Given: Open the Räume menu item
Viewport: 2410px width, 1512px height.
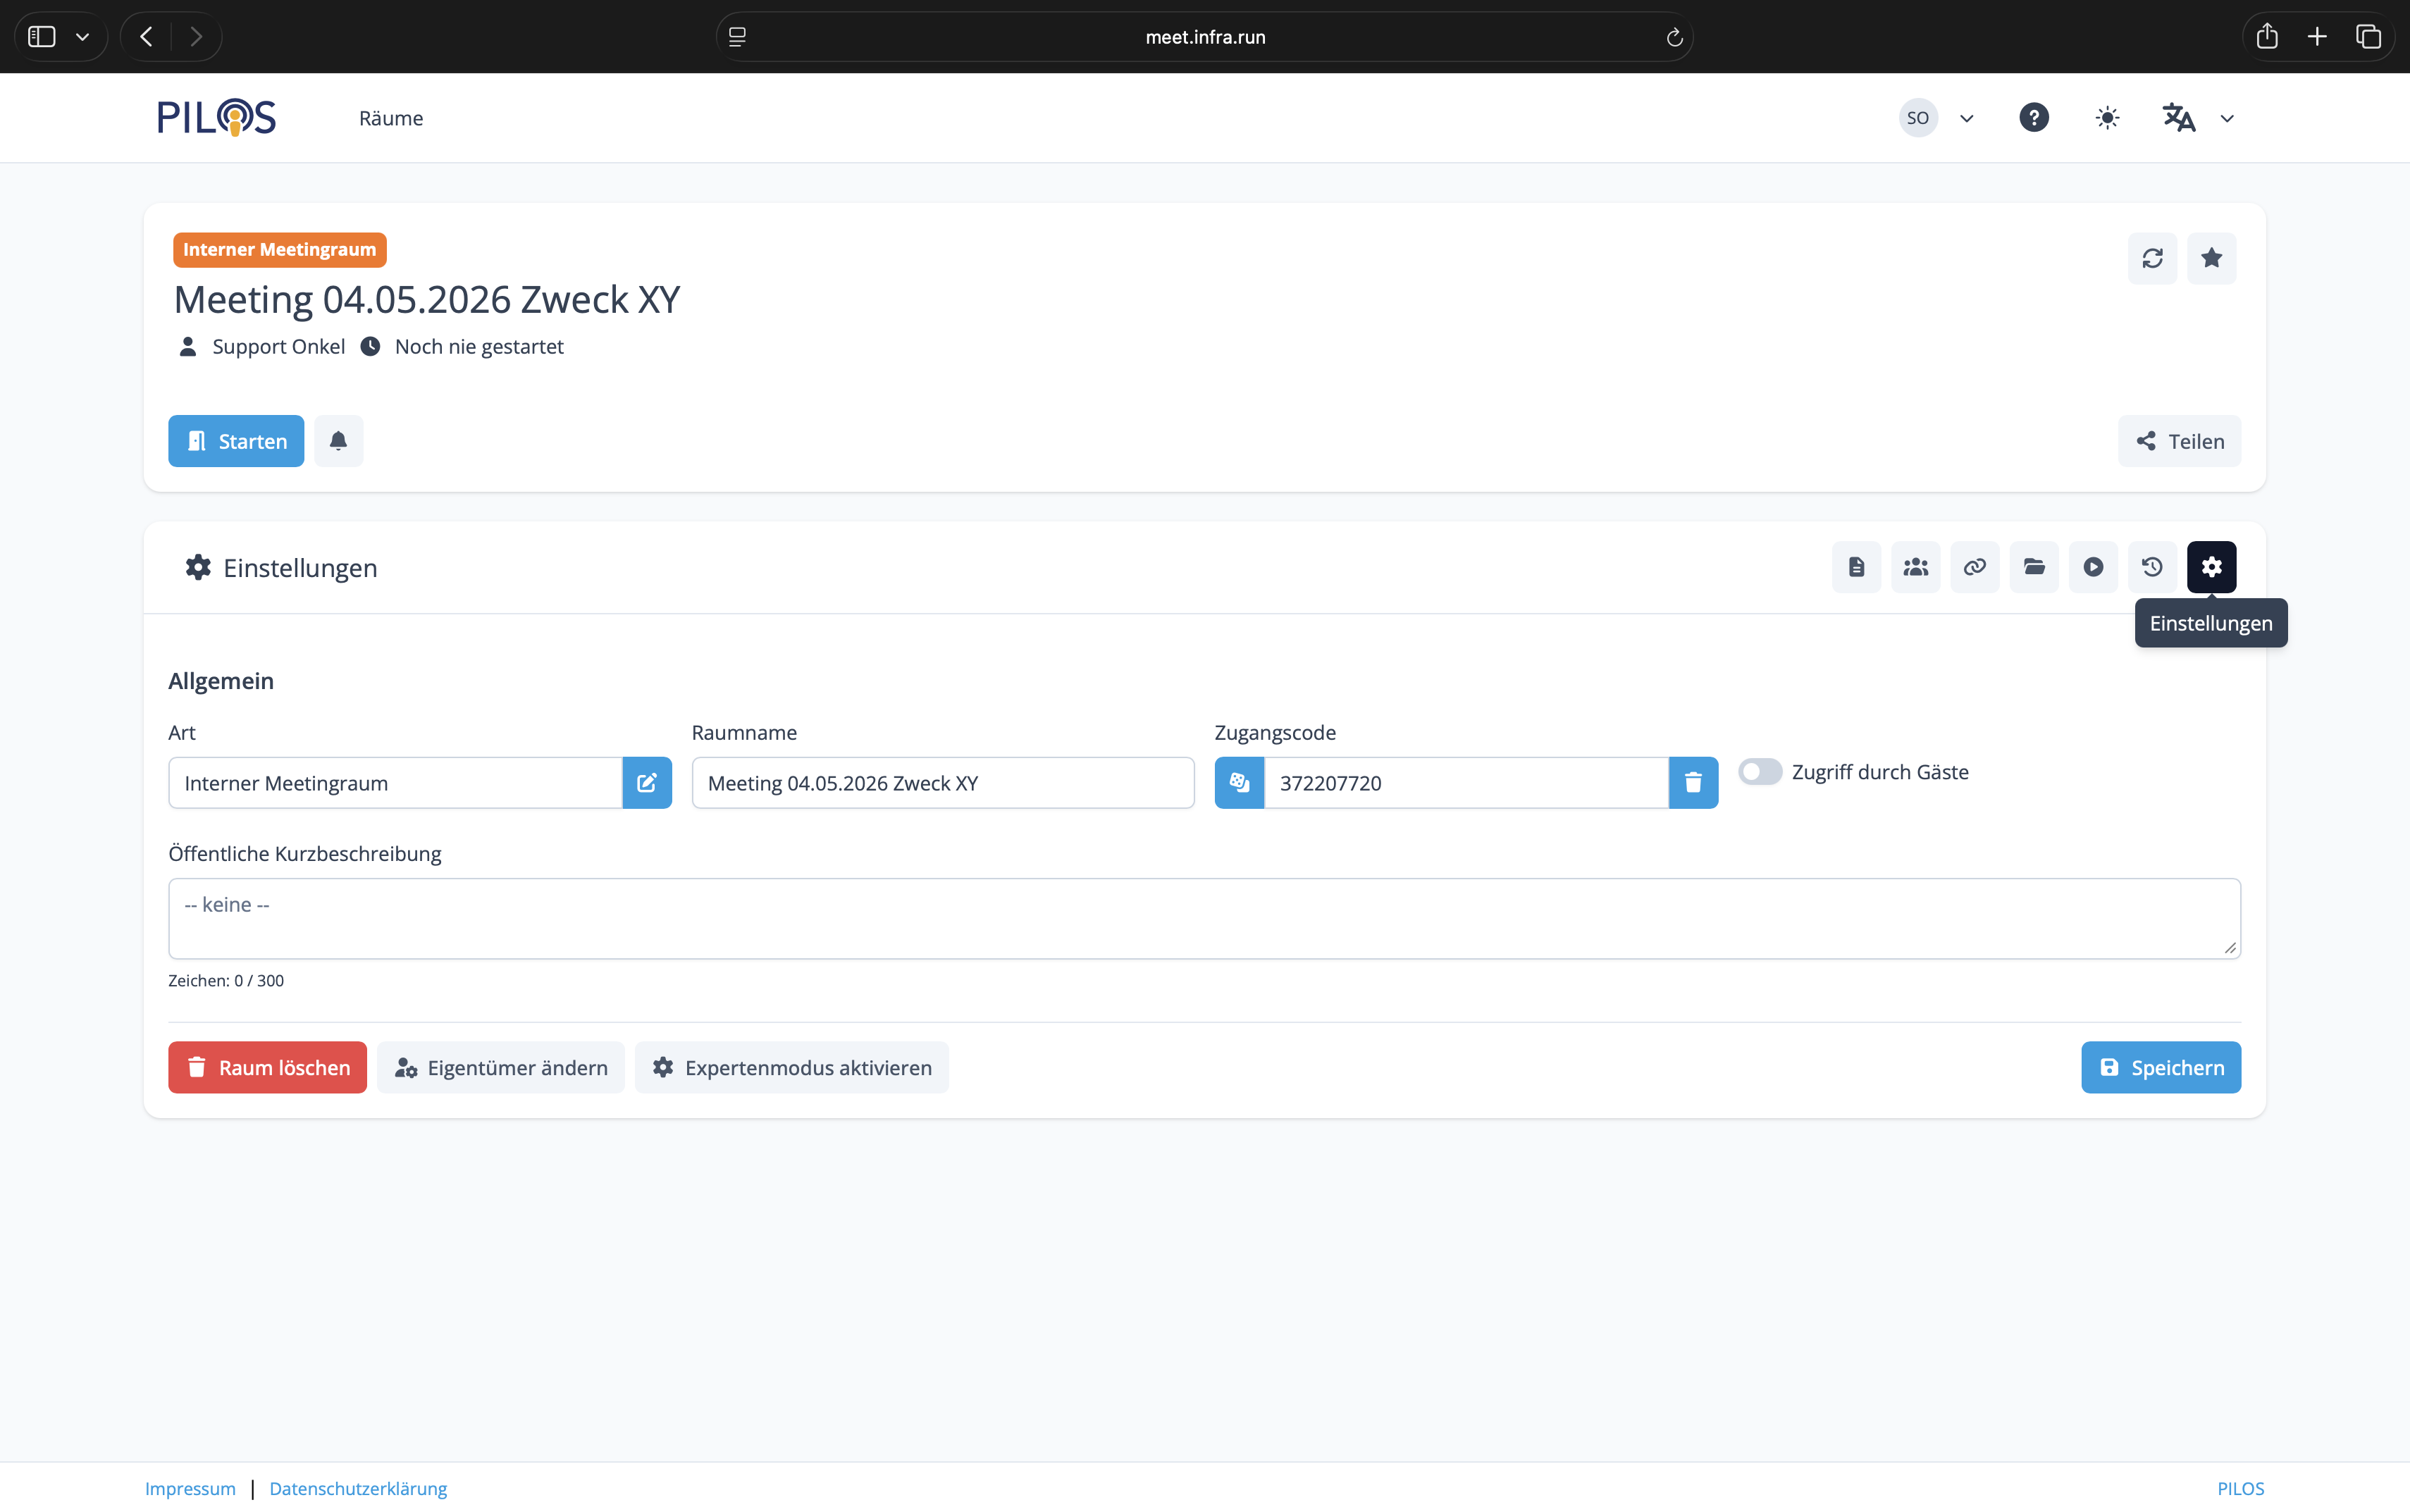Looking at the screenshot, I should [391, 118].
